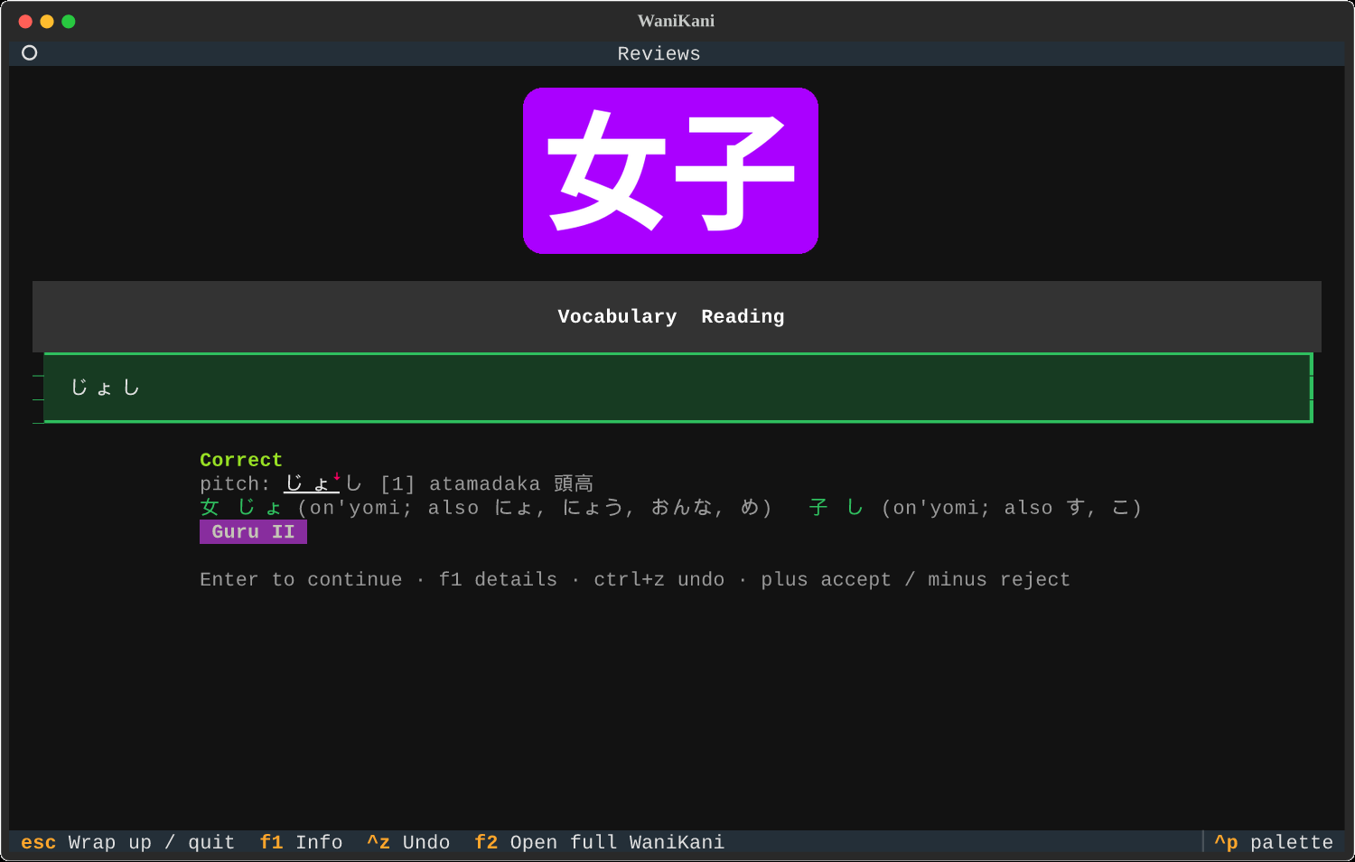Click the circle icon in the Reviews header
Viewport: 1355px width, 862px height.
[30, 53]
